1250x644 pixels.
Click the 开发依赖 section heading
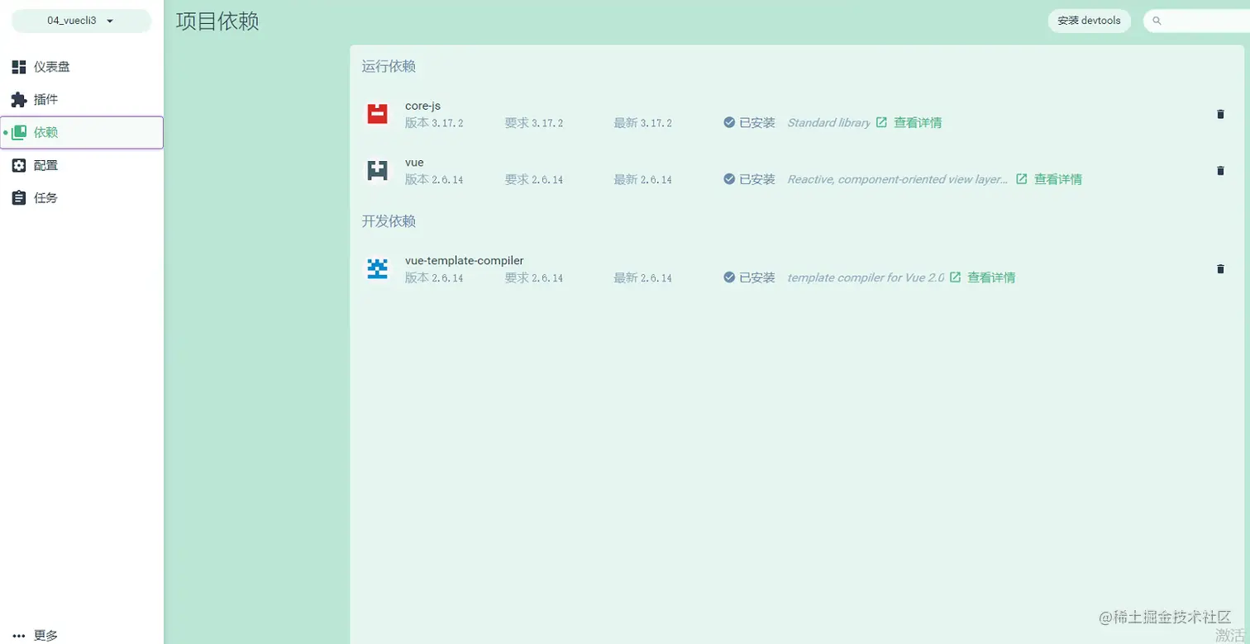389,221
